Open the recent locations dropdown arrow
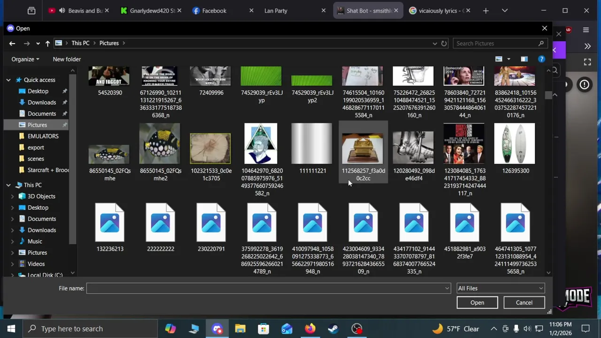 click(x=38, y=43)
